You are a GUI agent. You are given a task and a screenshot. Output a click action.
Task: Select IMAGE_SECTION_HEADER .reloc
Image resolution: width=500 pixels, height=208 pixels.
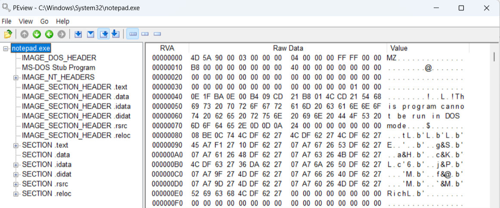76,135
